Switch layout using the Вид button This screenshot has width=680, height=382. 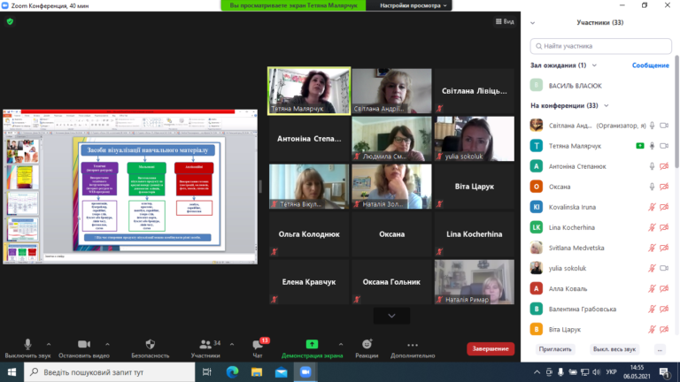[x=505, y=21]
